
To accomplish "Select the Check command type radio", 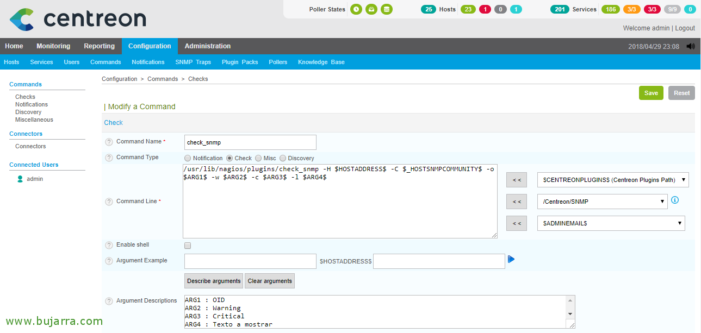I will click(229, 158).
